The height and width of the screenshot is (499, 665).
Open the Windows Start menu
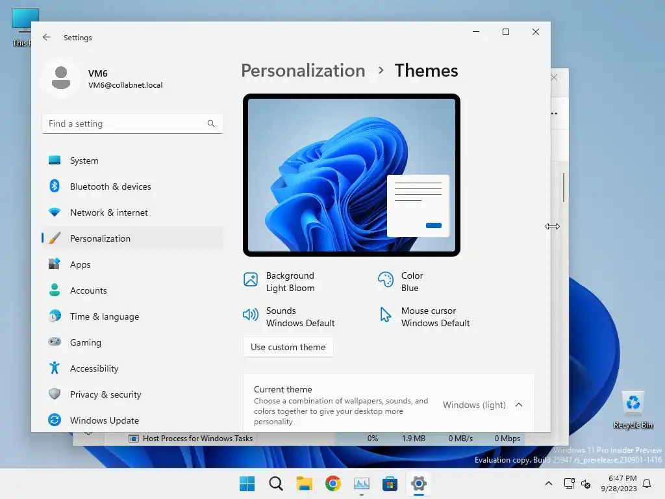[x=247, y=483]
